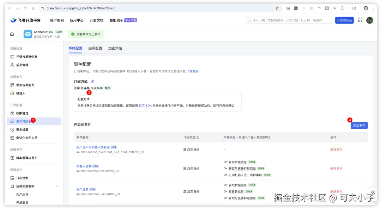Image resolution: width=381 pixels, height=209 pixels.
Task: Open the browser extensions puzzle icon
Action: pos(343,8)
